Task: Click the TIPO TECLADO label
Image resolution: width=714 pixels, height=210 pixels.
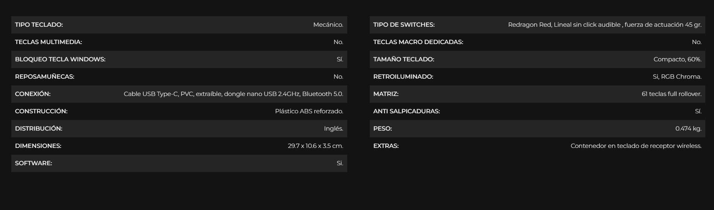Action: point(39,25)
